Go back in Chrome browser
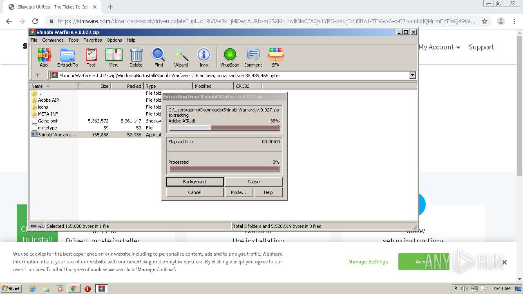Image resolution: width=523 pixels, height=294 pixels. (x=9, y=21)
